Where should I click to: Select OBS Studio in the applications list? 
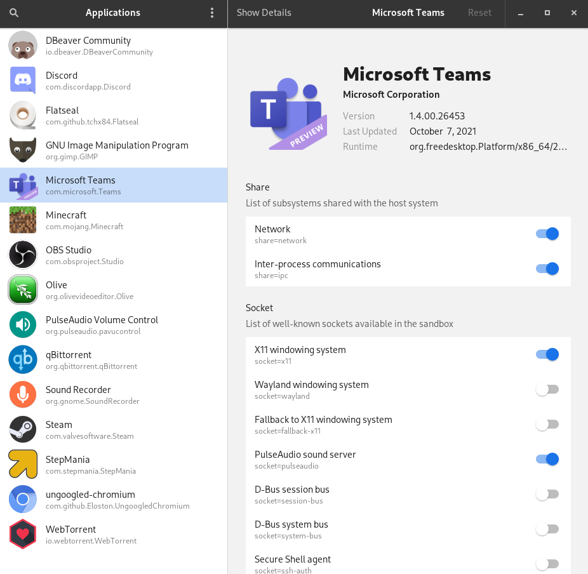[x=114, y=255]
